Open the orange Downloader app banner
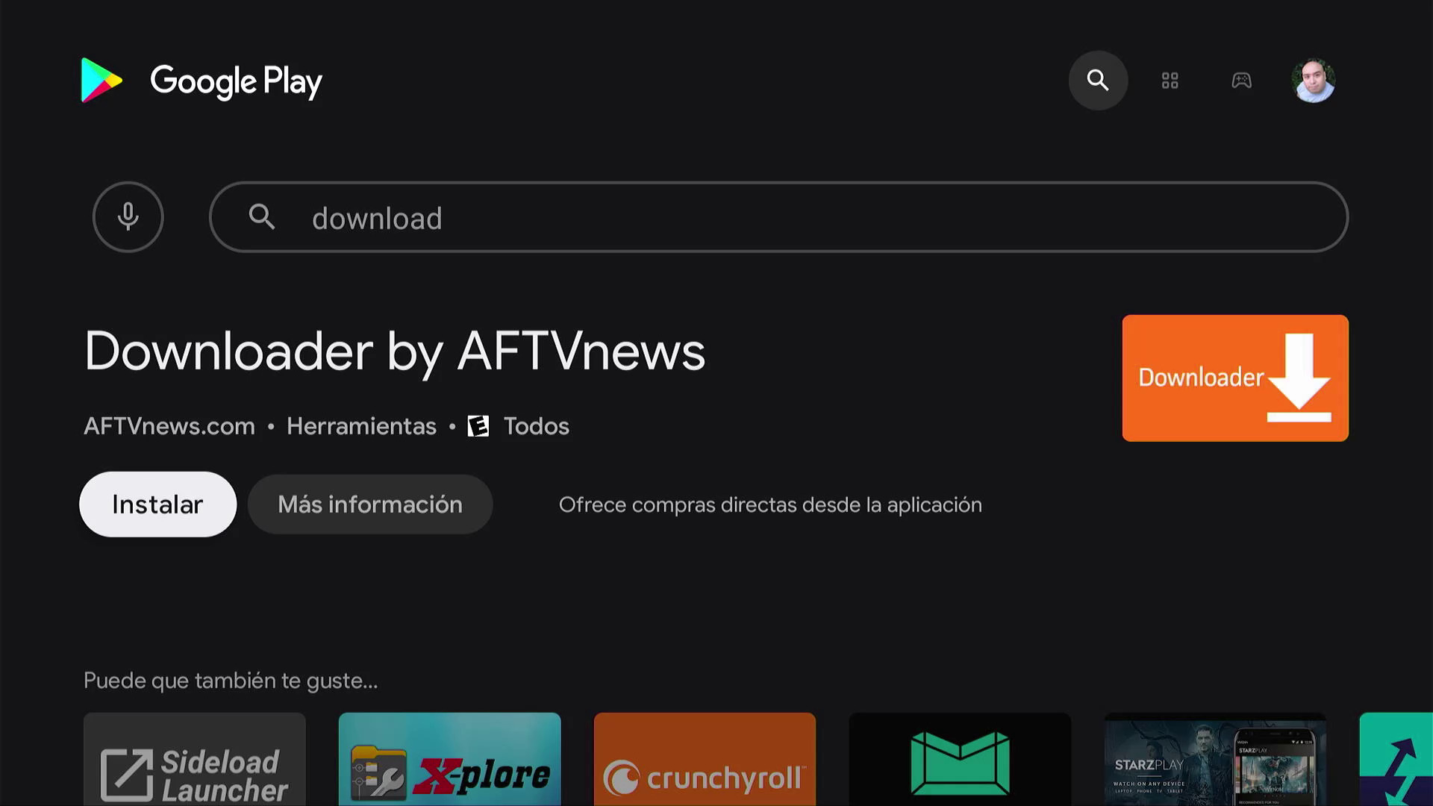The height and width of the screenshot is (806, 1433). (x=1235, y=378)
